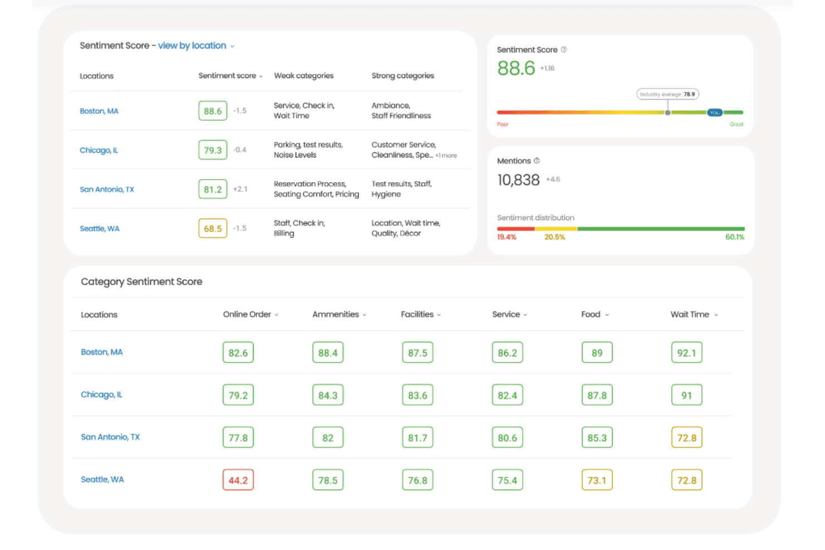
Task: Click the large 88.6 overall sentiment score
Action: 516,68
